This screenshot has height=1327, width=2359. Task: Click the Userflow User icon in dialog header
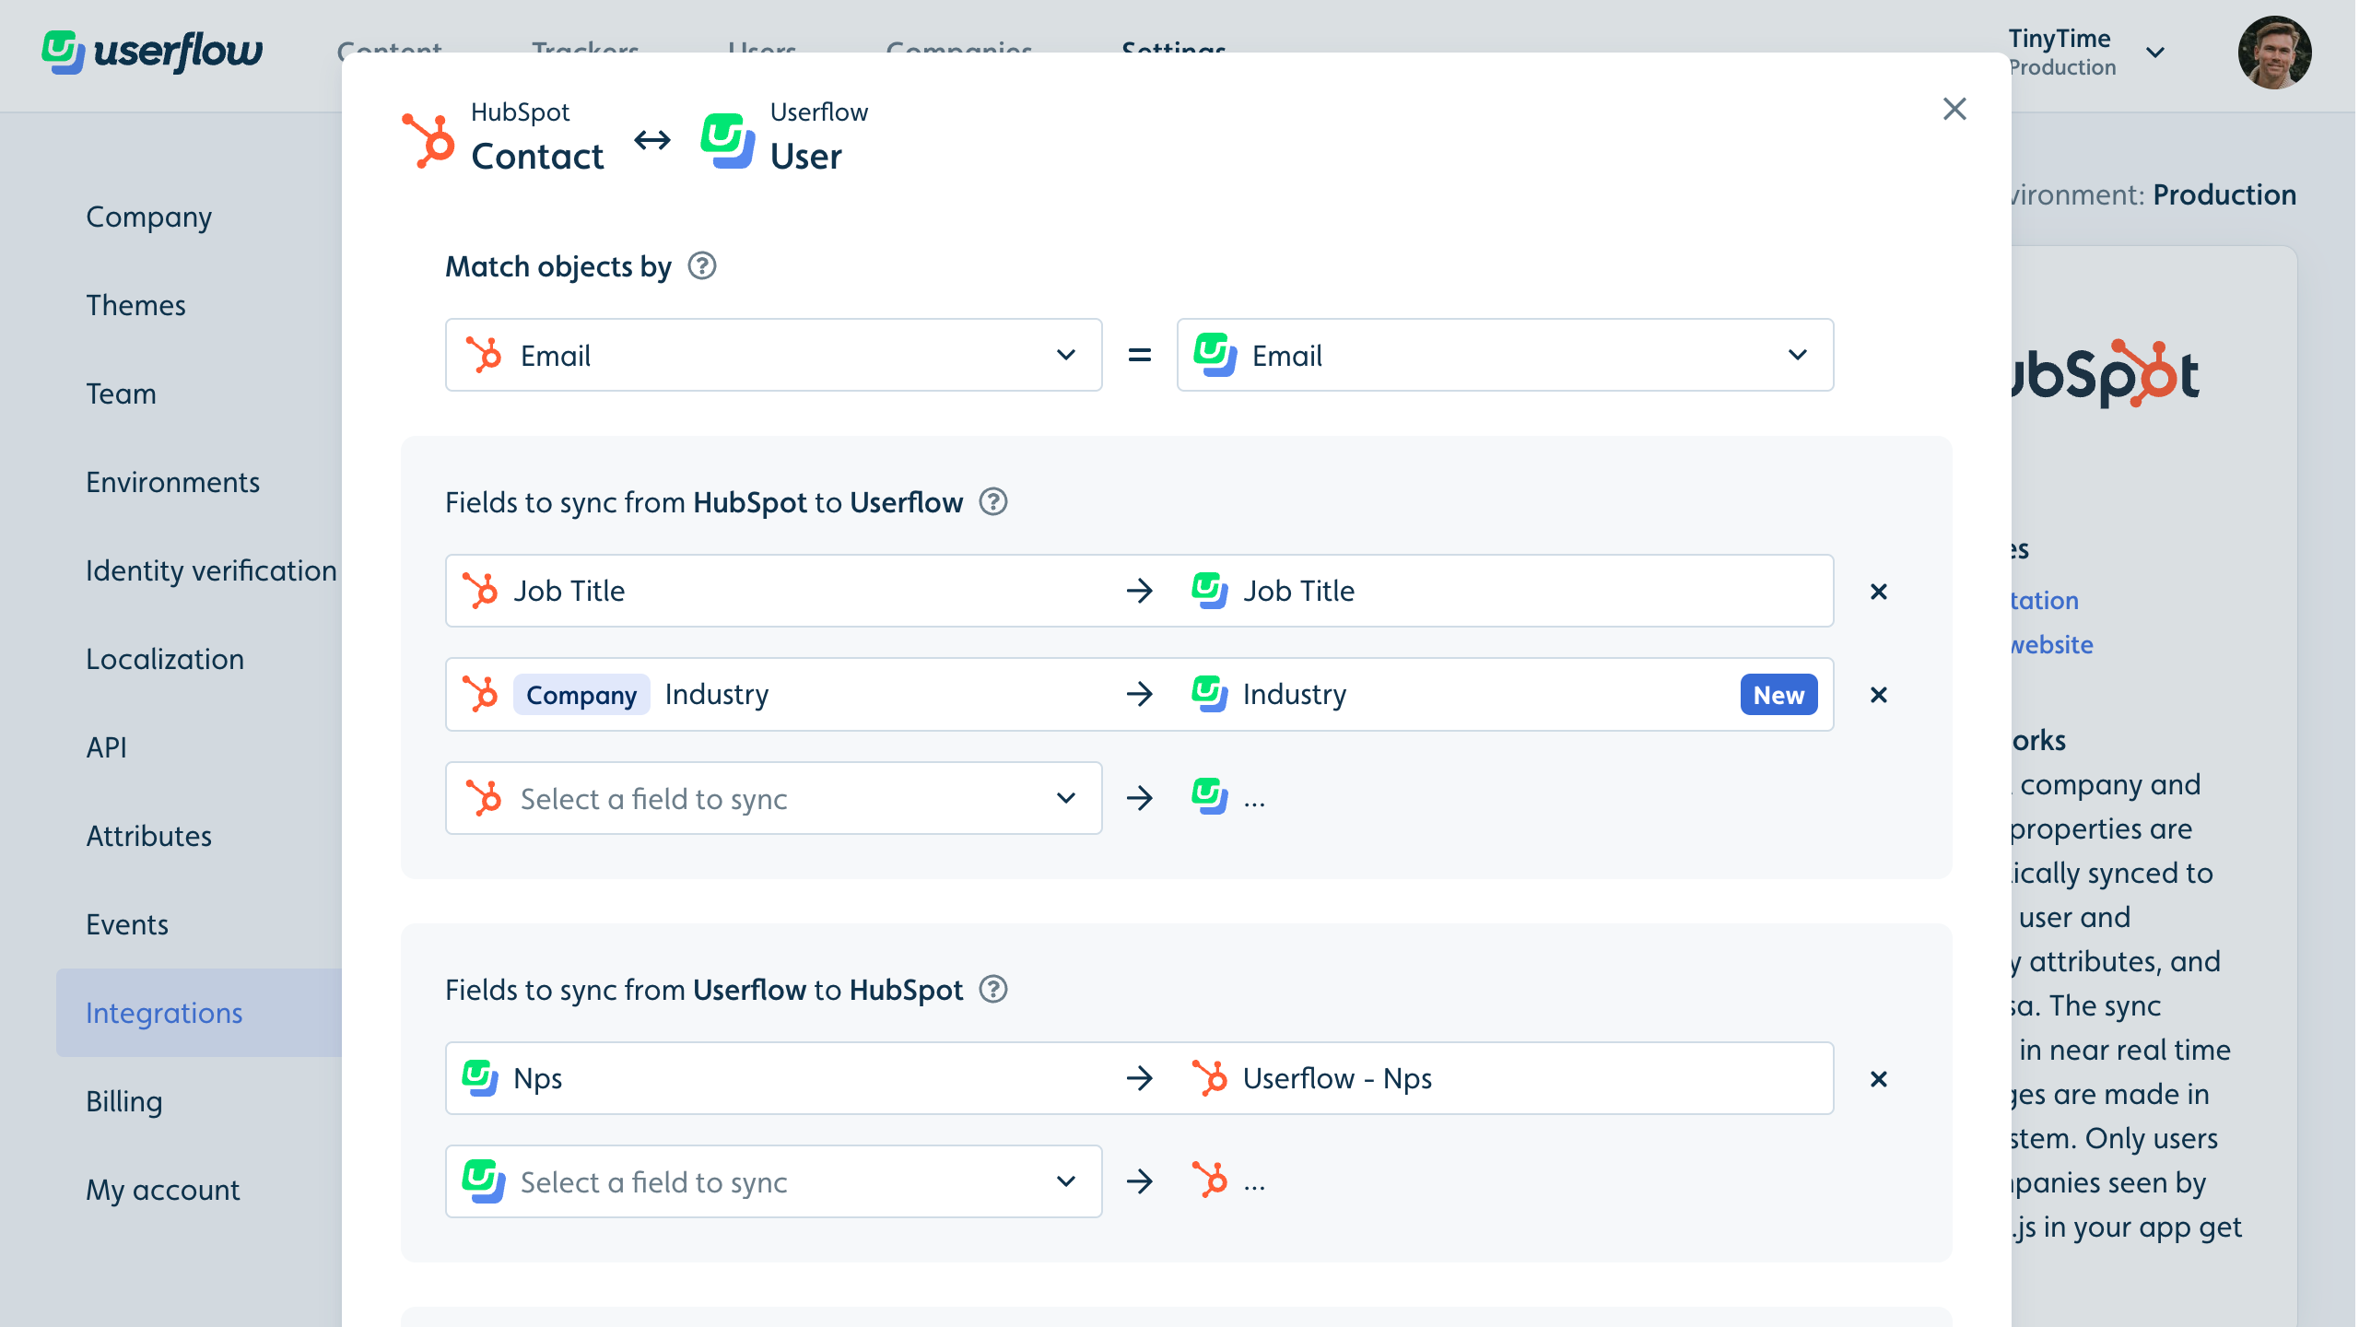(x=728, y=140)
